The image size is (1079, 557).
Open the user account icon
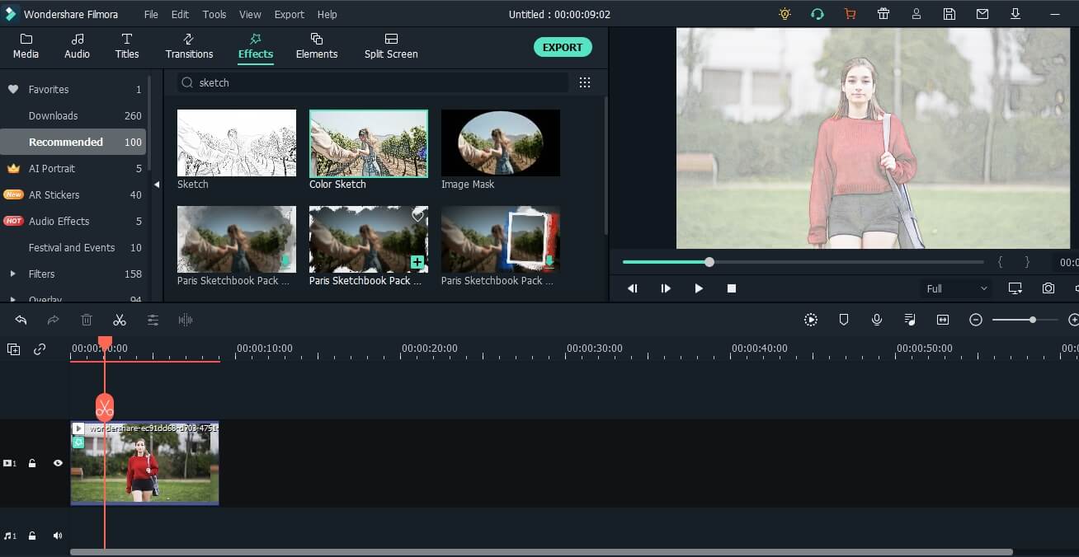(916, 14)
